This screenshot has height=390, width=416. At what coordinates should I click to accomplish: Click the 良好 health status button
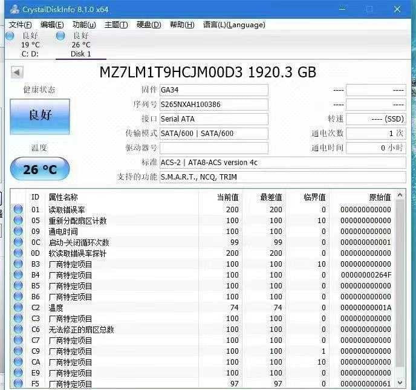tap(40, 117)
